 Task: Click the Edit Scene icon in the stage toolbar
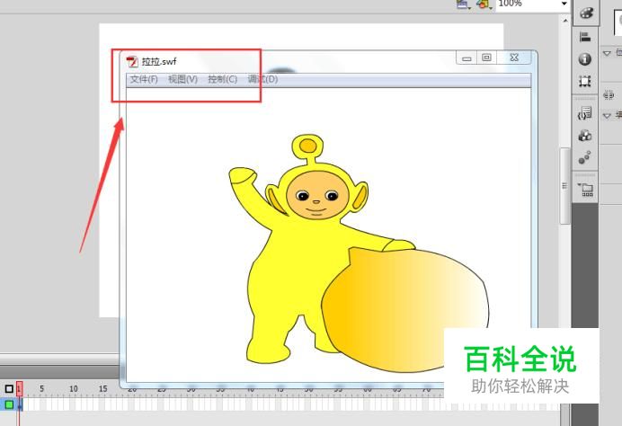[x=463, y=4]
